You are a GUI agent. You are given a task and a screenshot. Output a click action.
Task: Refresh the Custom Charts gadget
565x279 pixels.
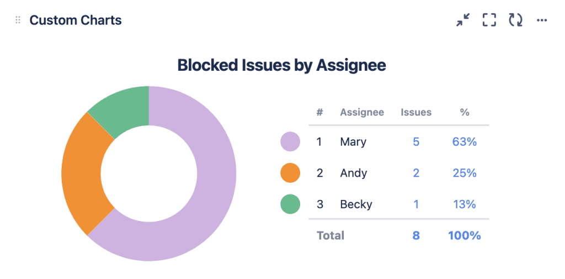coord(516,20)
